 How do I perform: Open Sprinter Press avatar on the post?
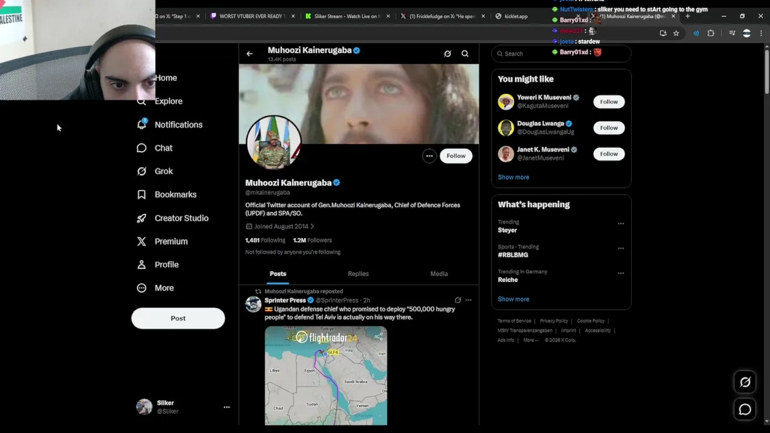(x=253, y=304)
